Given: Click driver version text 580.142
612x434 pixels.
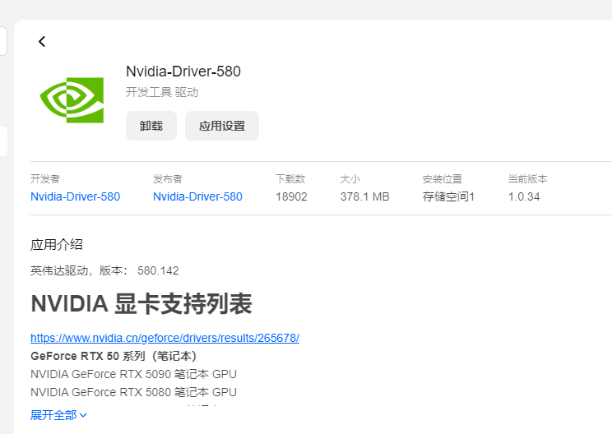Looking at the screenshot, I should (x=158, y=270).
